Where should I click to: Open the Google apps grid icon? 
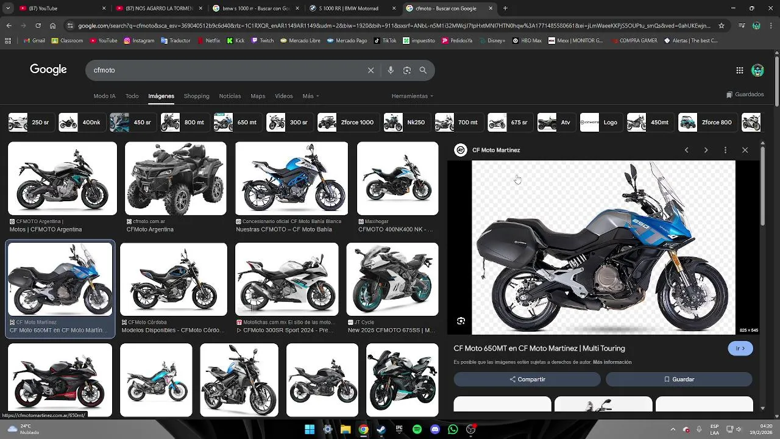pyautogui.click(x=740, y=70)
